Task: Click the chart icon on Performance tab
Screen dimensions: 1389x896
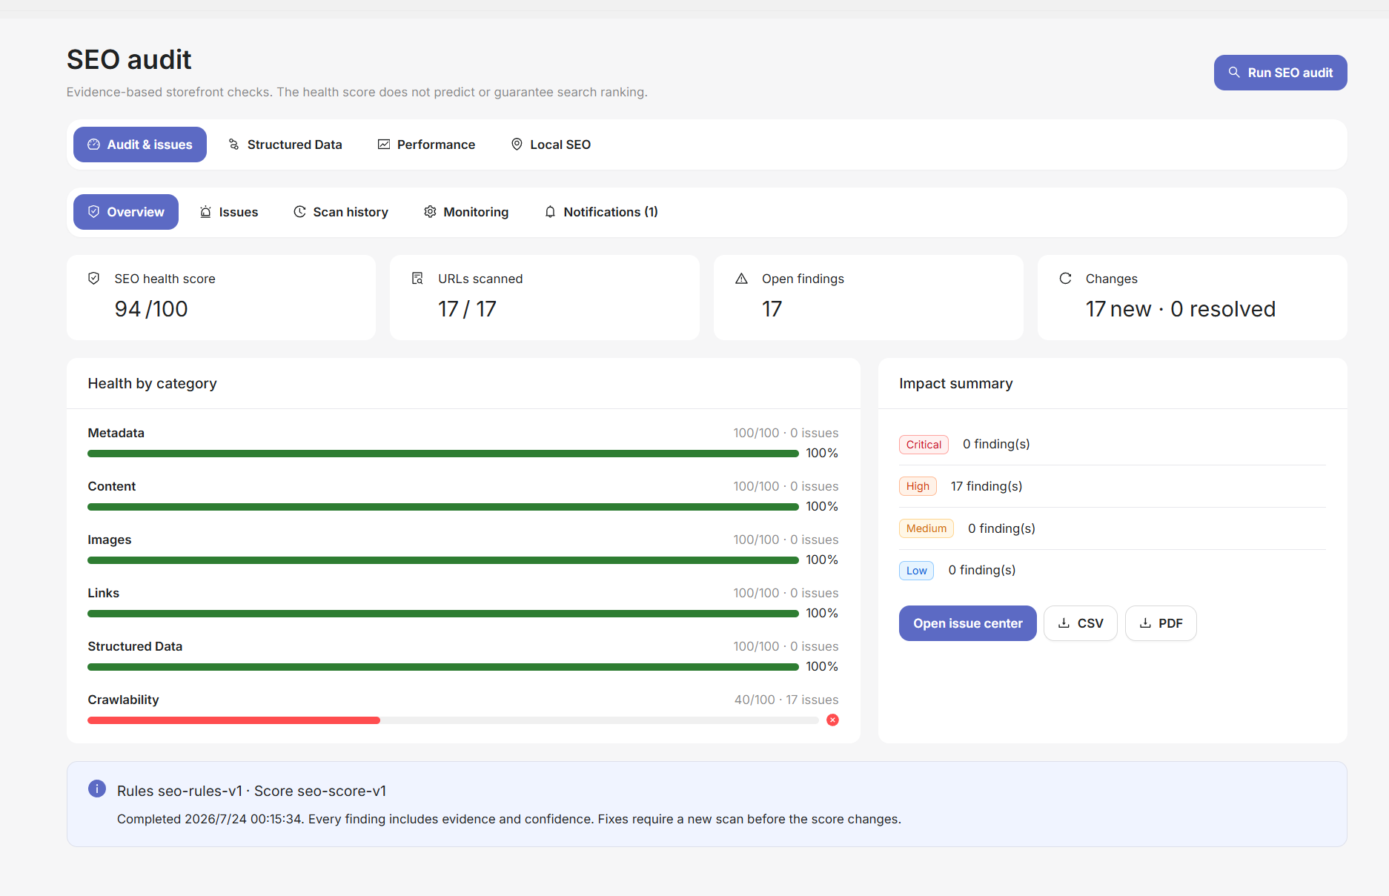Action: [384, 145]
